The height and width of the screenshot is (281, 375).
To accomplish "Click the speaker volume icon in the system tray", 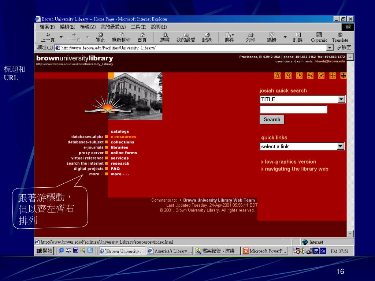I will coord(302,251).
